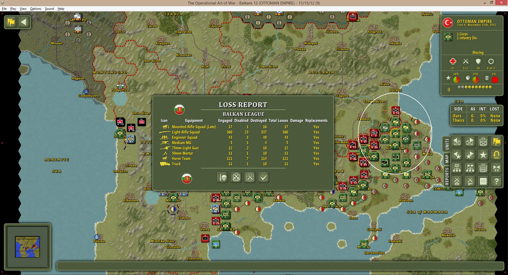Select next formation star-arrow icon
This screenshot has width=508, height=275.
[x=470, y=155]
